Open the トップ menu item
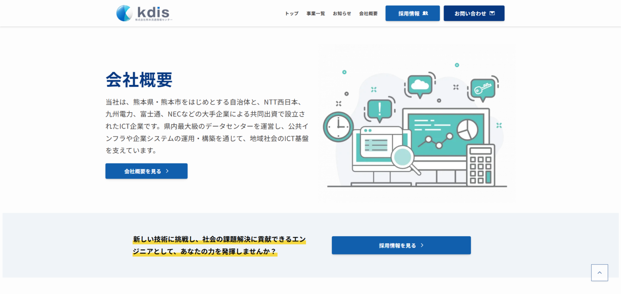The width and height of the screenshot is (621, 294). click(292, 14)
